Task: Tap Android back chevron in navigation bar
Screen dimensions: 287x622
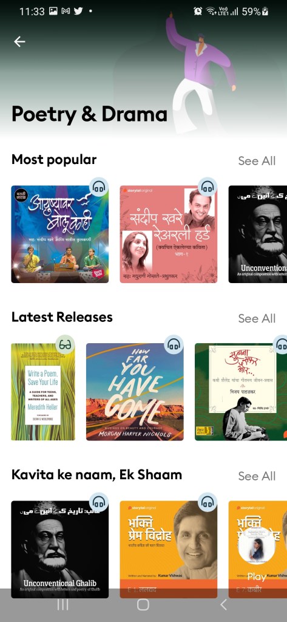Action: [x=223, y=604]
